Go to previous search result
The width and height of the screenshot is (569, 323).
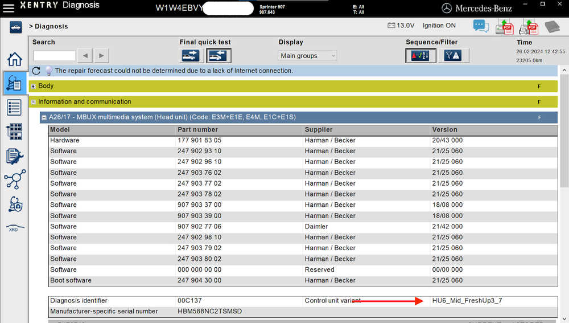click(85, 56)
